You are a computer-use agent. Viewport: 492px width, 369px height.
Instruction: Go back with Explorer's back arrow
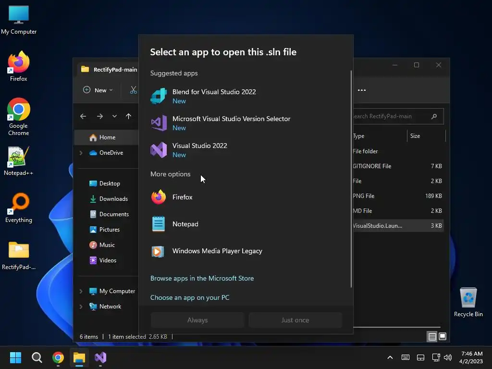[x=83, y=116]
